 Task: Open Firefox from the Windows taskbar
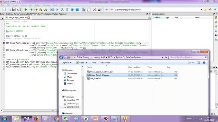tap(36, 119)
